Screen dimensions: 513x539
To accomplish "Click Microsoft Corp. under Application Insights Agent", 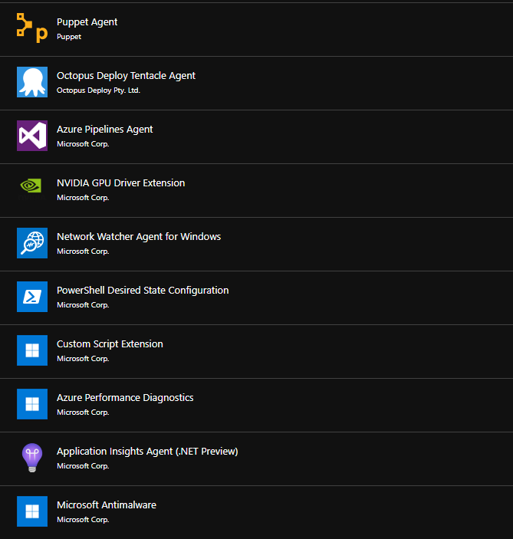I will 83,466.
